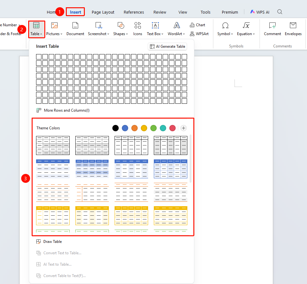Open the WordArt styles
This screenshot has height=284, width=307.
click(x=176, y=29)
